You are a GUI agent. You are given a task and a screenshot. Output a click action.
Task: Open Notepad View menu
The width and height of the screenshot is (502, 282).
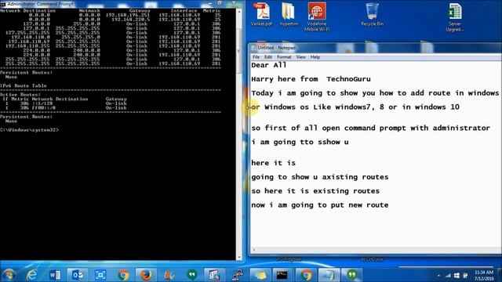click(300, 57)
